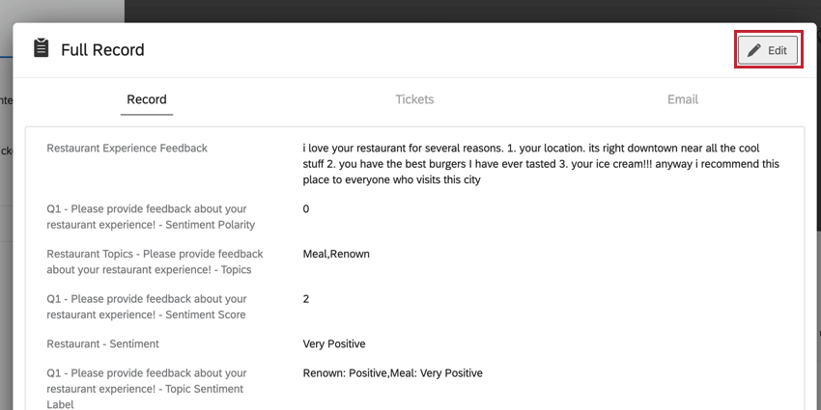Select the Sentiment Polarity field label
The image size is (821, 410).
click(x=151, y=217)
